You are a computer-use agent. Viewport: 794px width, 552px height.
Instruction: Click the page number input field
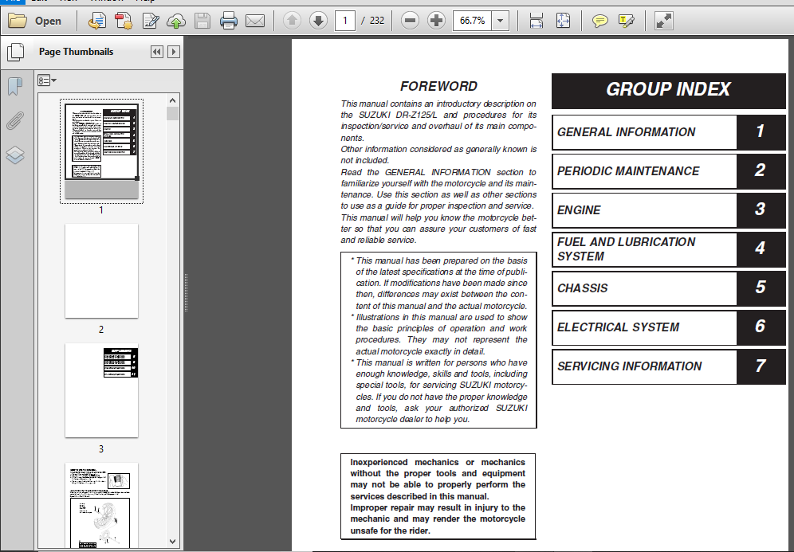[345, 21]
